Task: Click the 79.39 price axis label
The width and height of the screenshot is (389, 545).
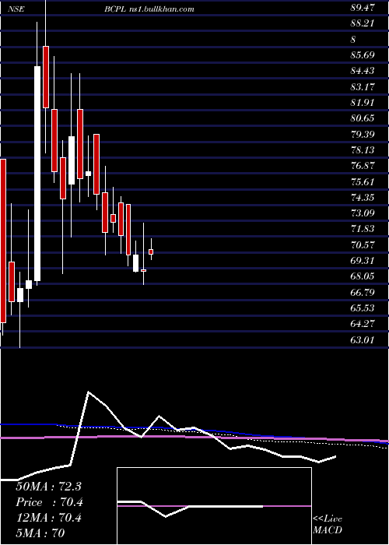Action: click(x=363, y=134)
